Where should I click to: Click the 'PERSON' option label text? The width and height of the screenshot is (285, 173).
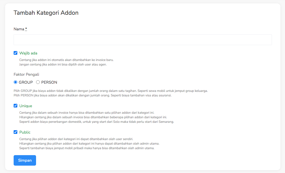[x=49, y=82]
